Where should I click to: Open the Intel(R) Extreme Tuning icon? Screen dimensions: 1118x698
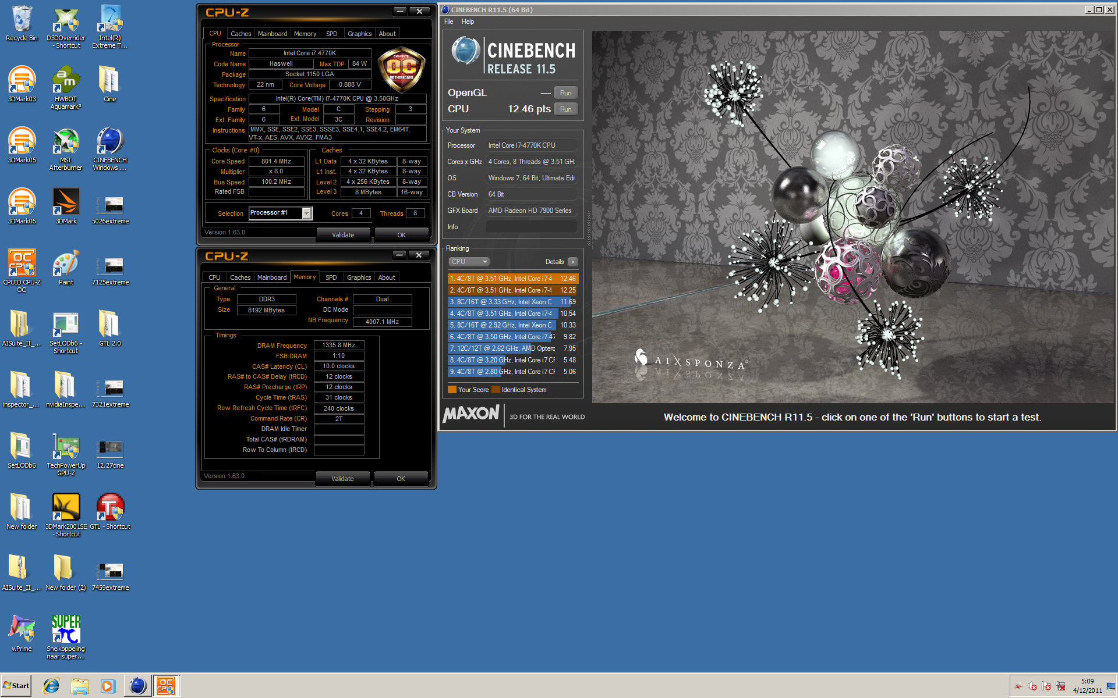[110, 26]
